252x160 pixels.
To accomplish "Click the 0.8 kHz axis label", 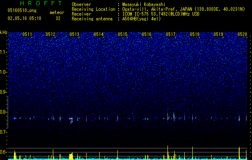I will 3,112.
